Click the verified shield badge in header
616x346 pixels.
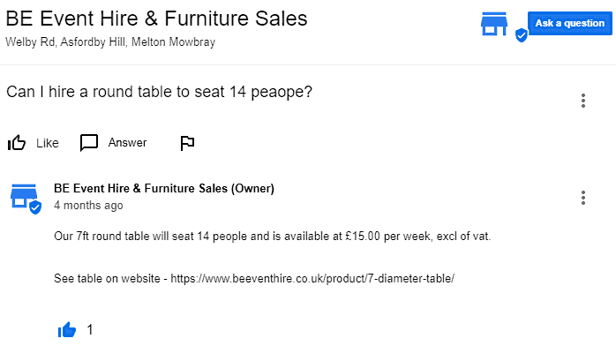522,35
